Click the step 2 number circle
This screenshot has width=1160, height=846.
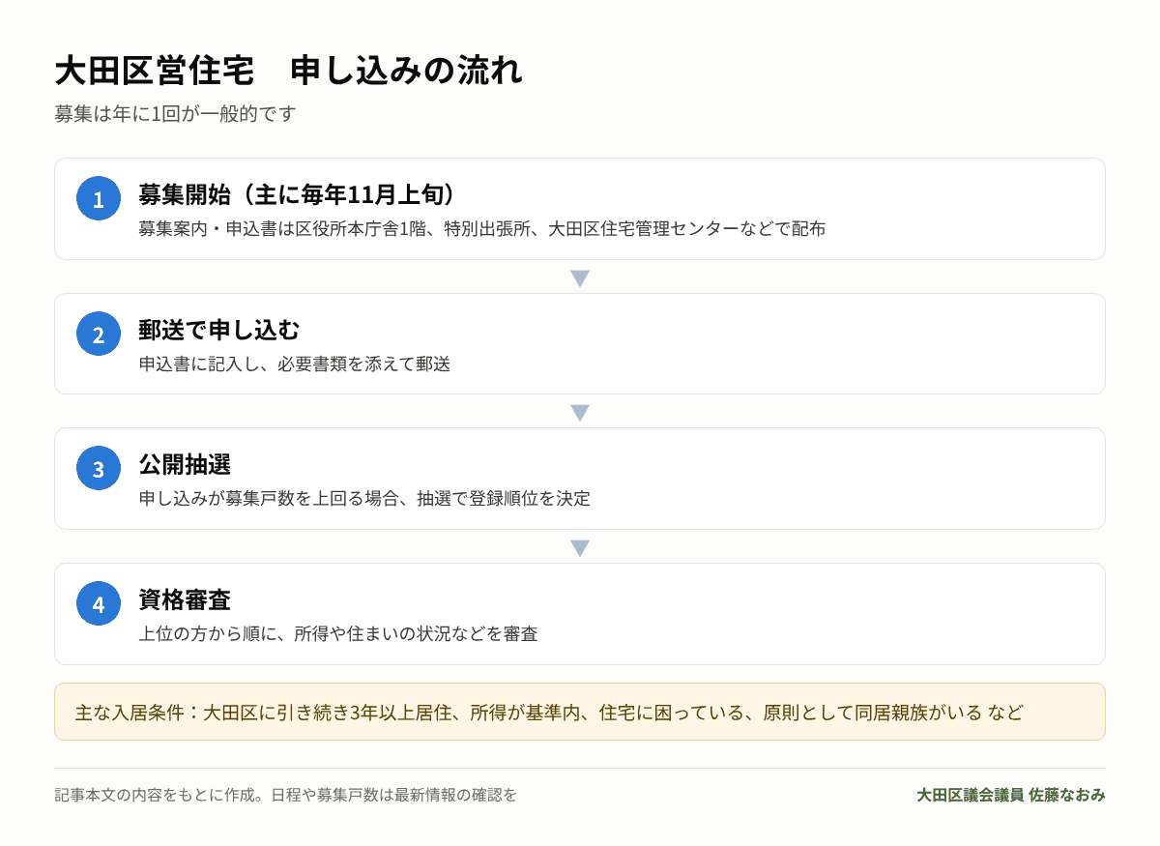99,334
